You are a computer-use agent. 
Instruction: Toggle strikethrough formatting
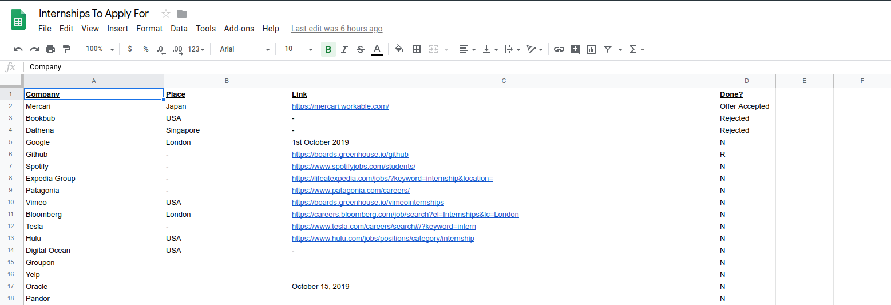360,49
